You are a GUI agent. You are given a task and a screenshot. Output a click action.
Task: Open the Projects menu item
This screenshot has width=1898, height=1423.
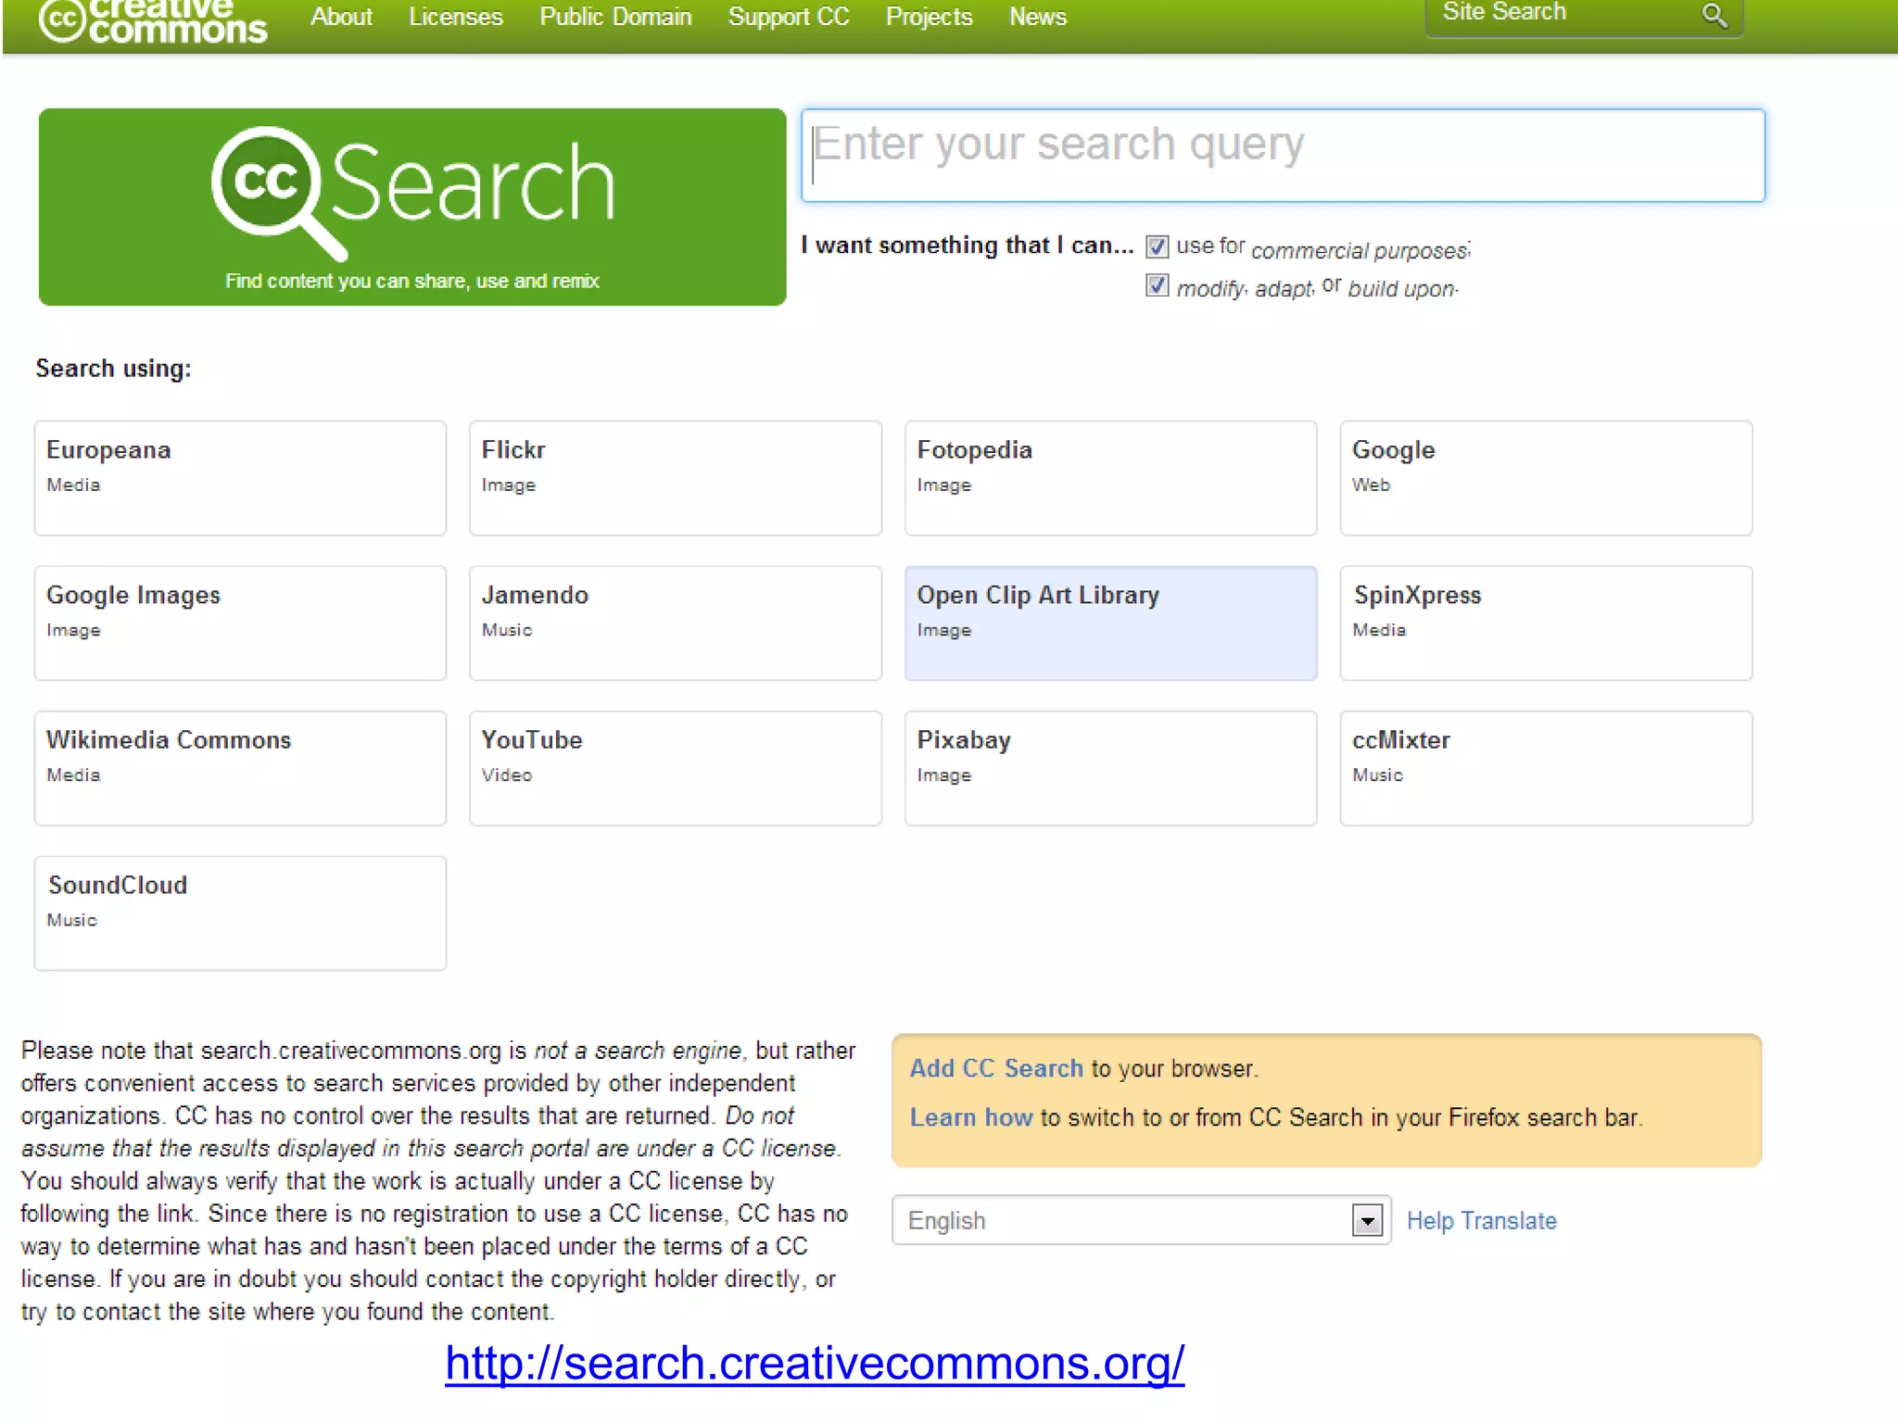click(x=930, y=17)
